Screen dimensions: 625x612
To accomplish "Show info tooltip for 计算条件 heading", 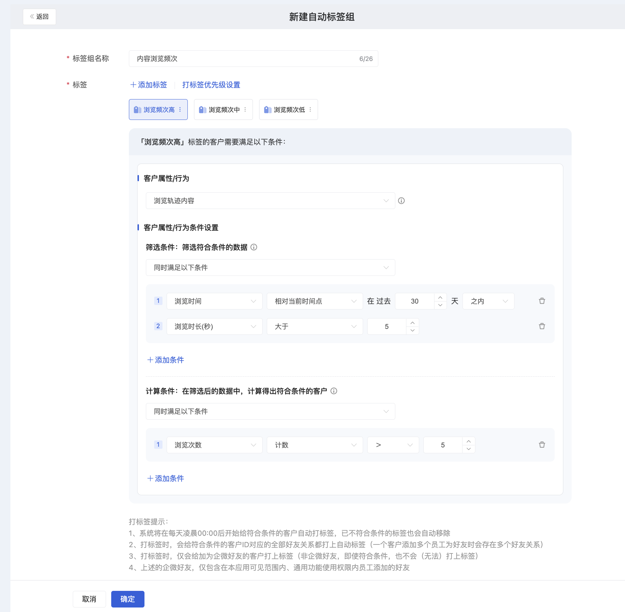I will click(x=334, y=391).
